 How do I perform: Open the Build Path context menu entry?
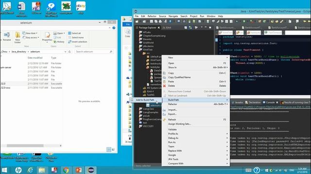pos(196,100)
